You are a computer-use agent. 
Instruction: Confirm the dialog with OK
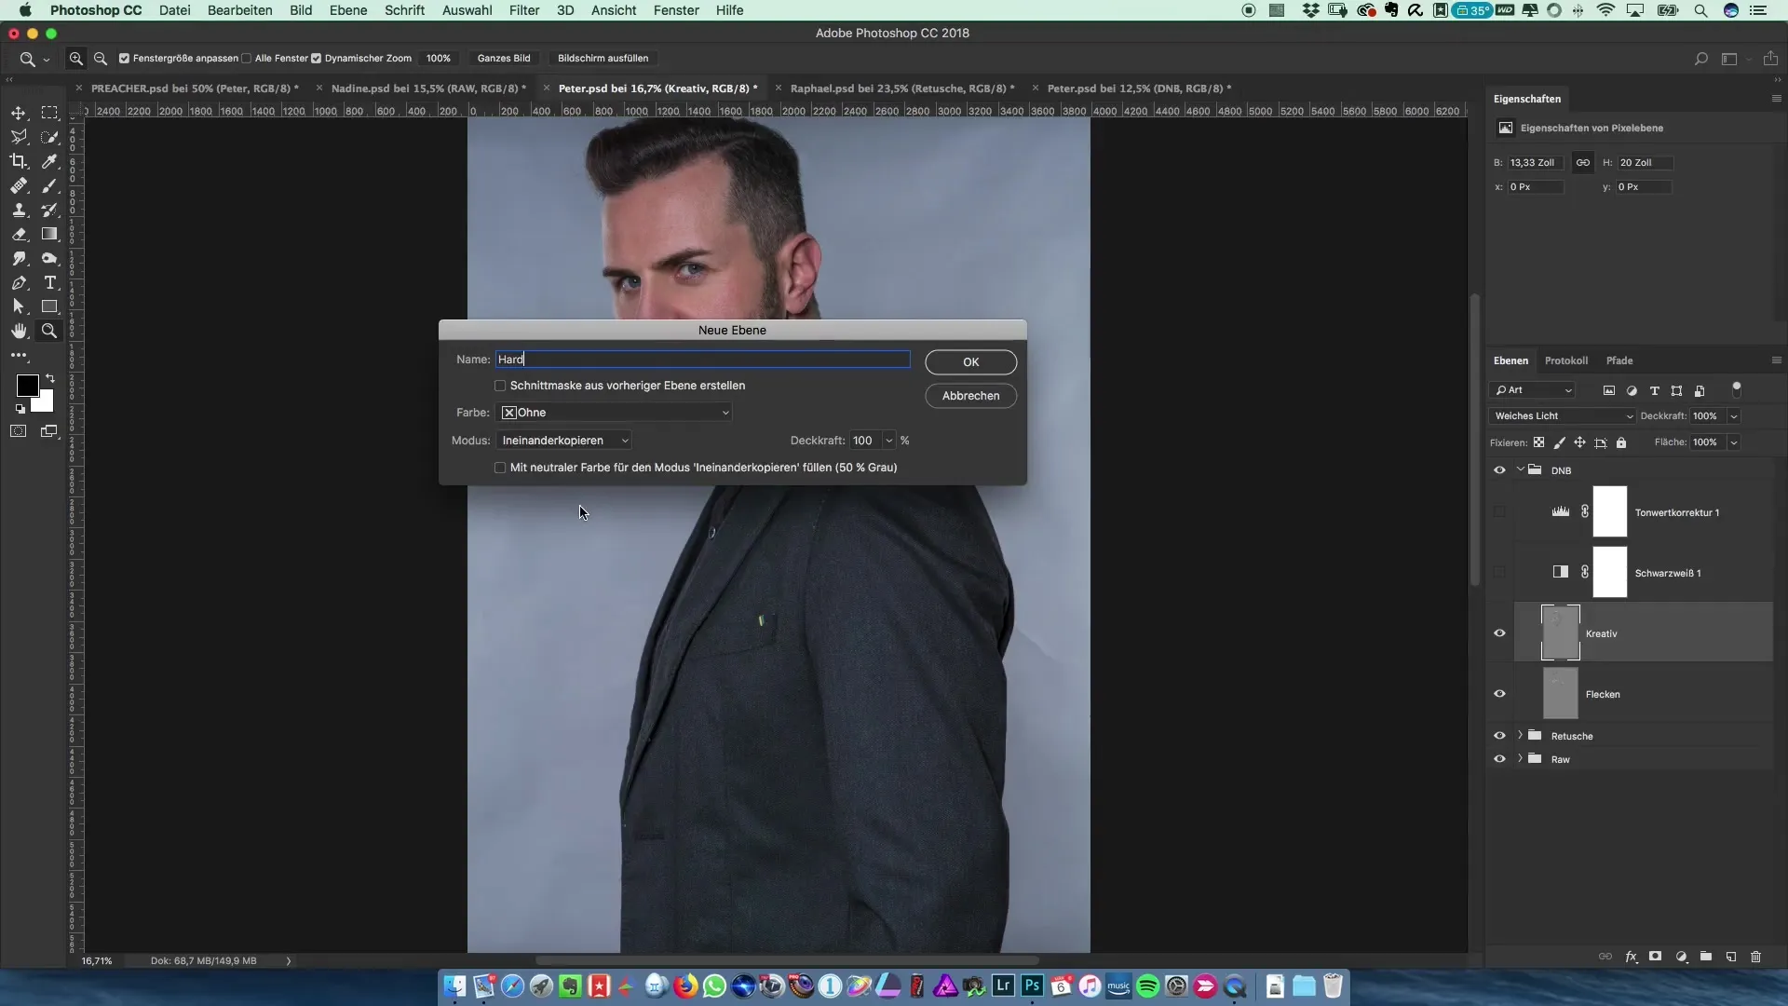click(x=970, y=362)
